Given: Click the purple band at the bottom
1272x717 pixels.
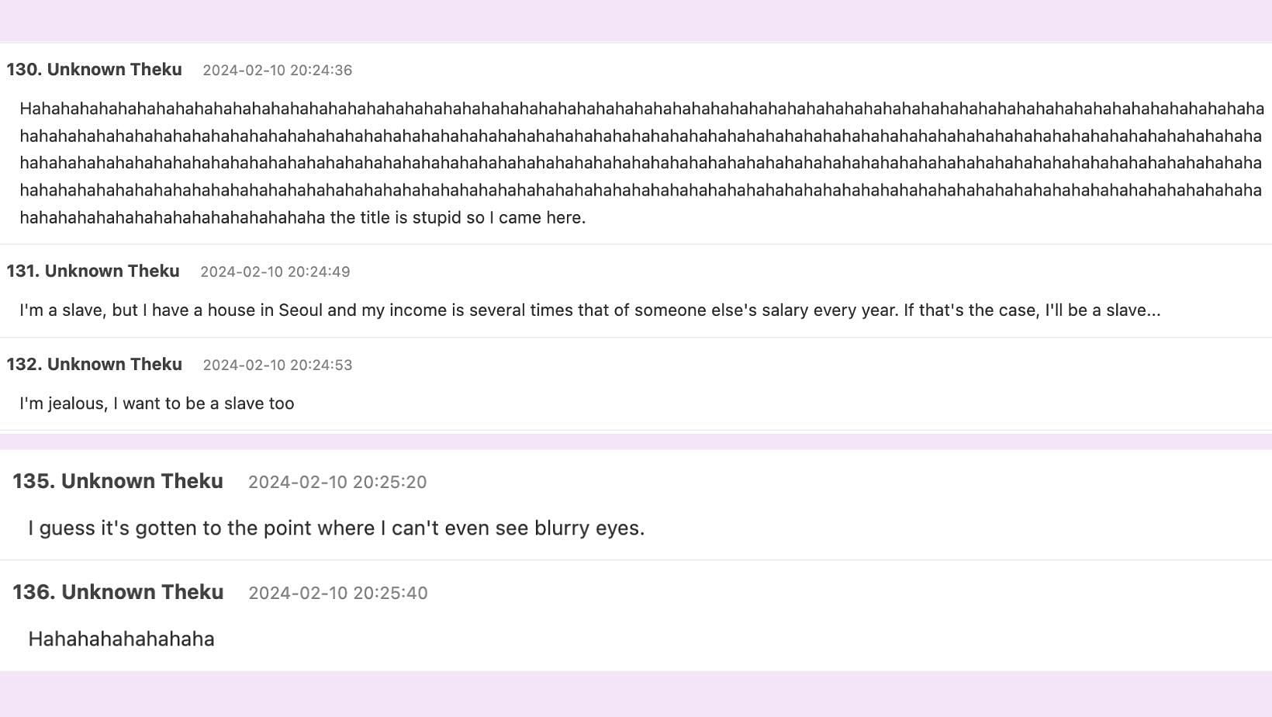Looking at the screenshot, I should [x=636, y=694].
